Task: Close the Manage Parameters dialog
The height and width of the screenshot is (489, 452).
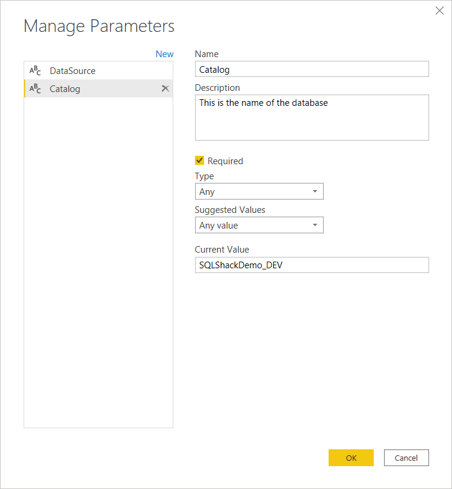Action: [439, 11]
